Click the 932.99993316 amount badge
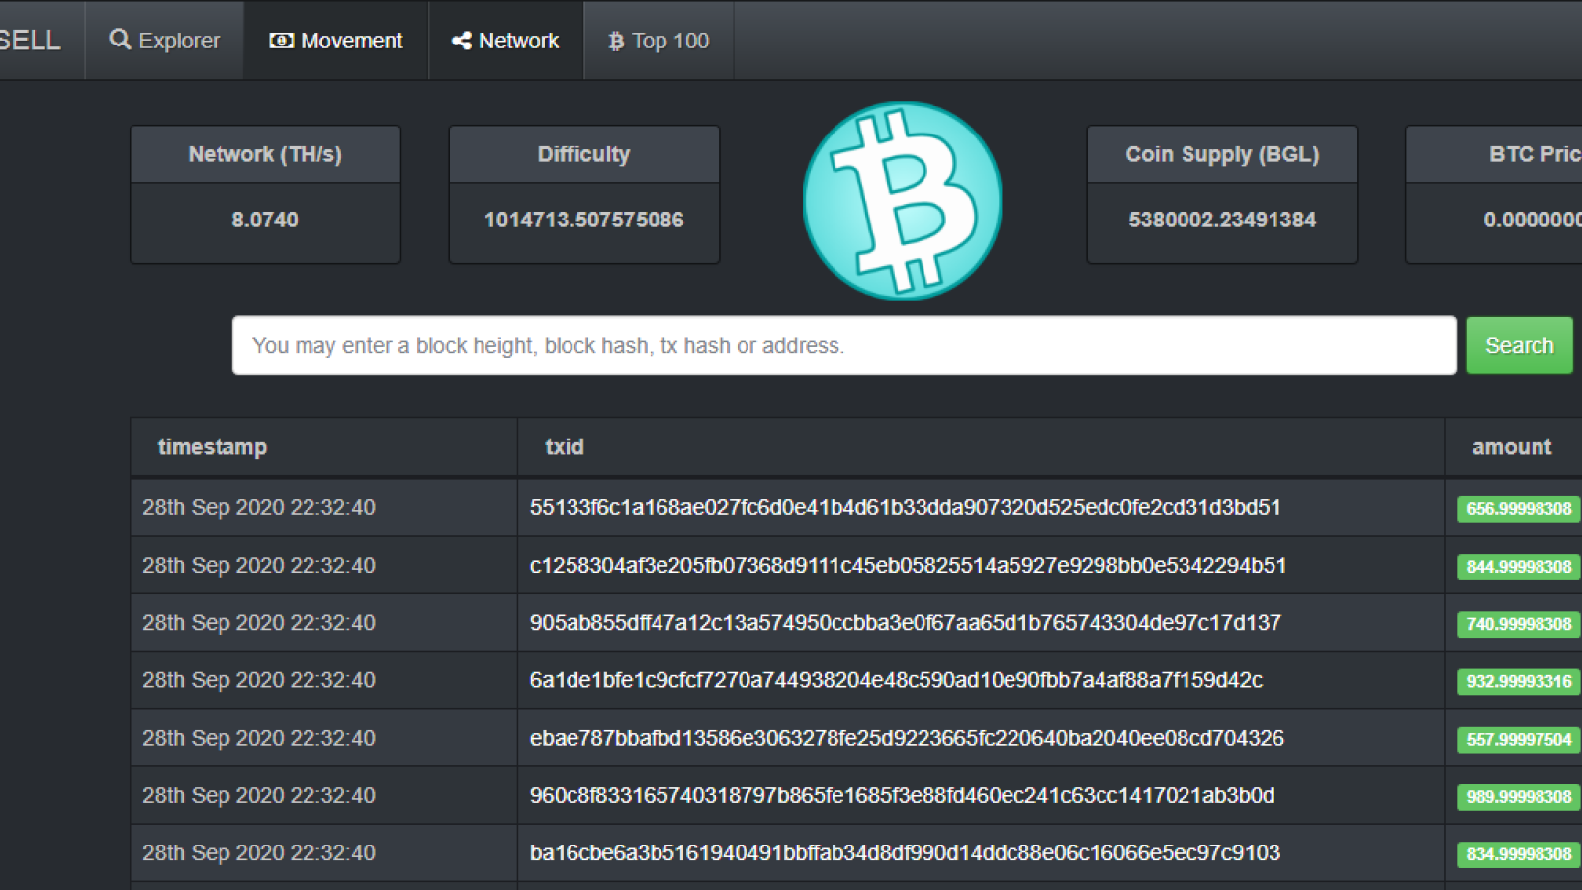 coord(1519,681)
